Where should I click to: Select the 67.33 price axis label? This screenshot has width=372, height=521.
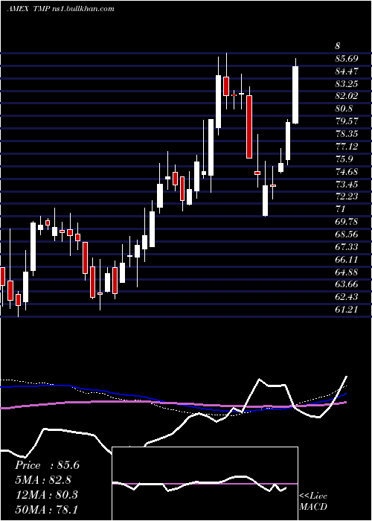(x=347, y=246)
